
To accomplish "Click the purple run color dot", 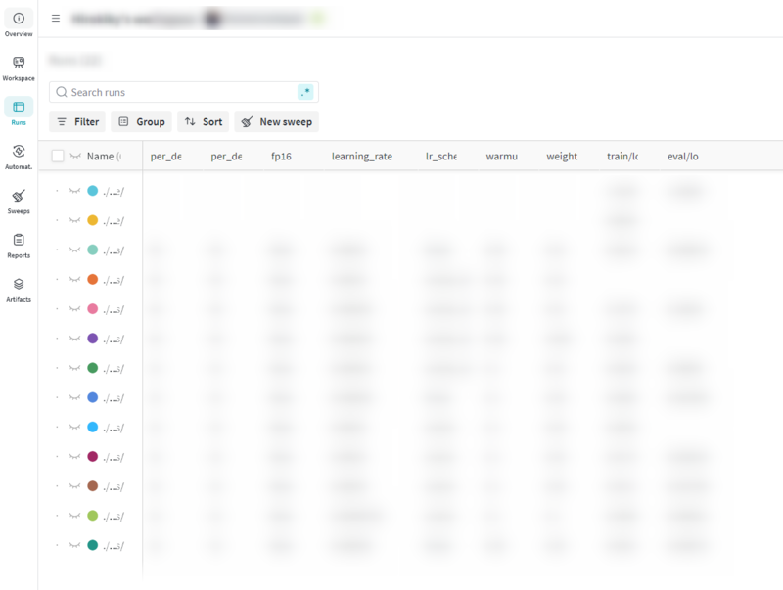I will click(92, 339).
